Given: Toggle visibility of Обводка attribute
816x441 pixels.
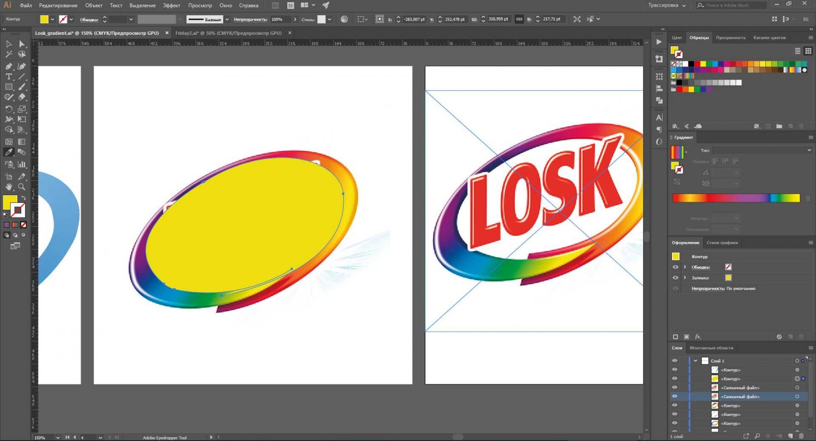Looking at the screenshot, I should [675, 267].
